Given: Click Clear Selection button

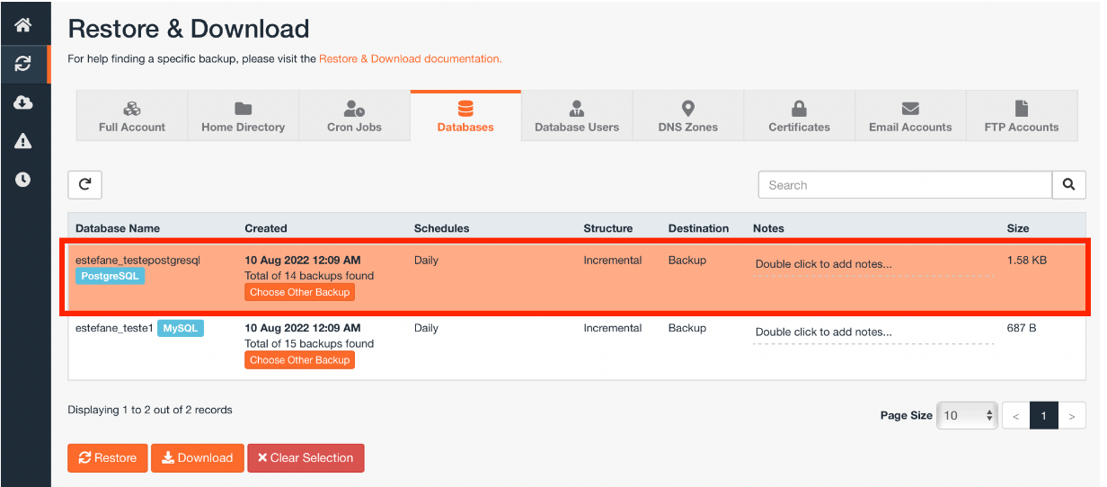Looking at the screenshot, I should click(306, 457).
